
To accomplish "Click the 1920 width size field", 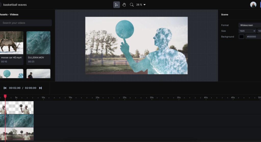I will 247,31.
